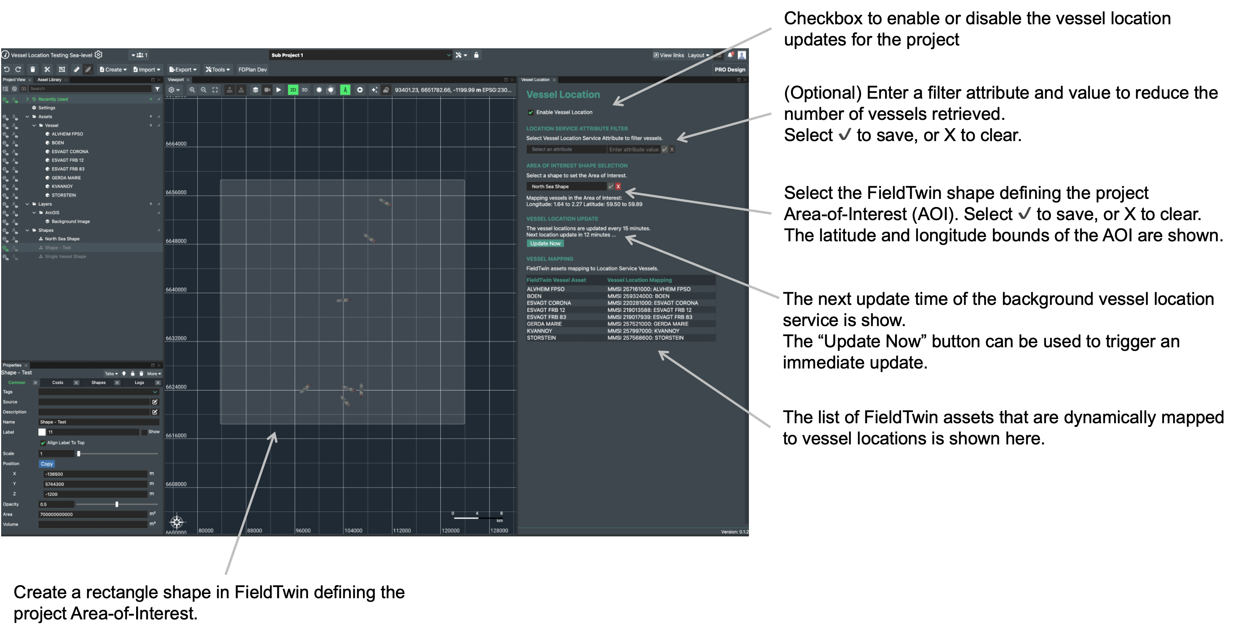
Task: Click the fit-to-screen icon in viewport toolbar
Action: point(215,90)
